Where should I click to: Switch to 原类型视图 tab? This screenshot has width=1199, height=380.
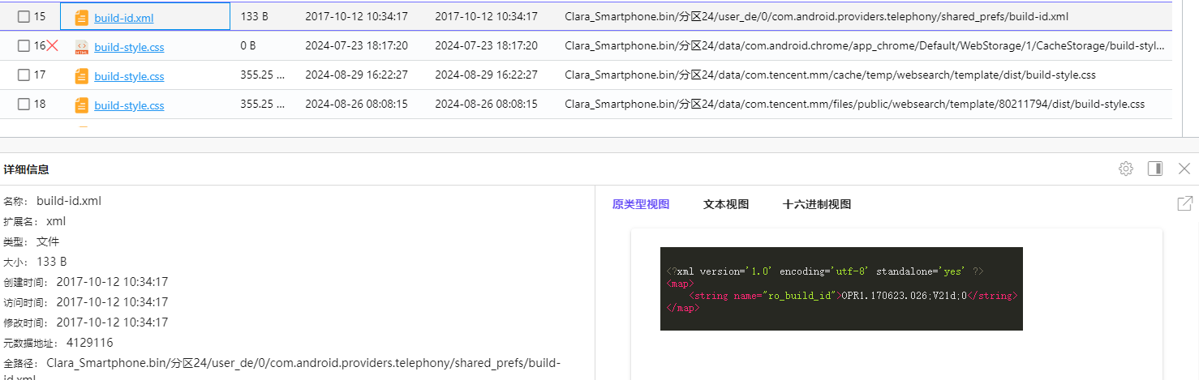click(x=641, y=204)
